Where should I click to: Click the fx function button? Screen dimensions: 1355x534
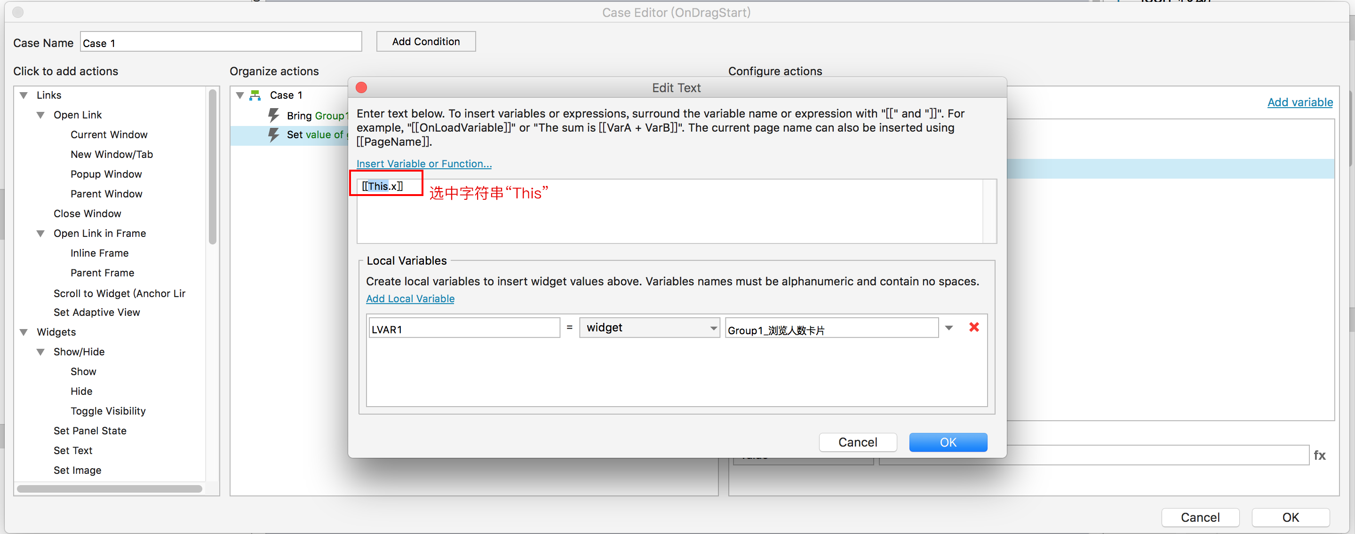[1319, 455]
